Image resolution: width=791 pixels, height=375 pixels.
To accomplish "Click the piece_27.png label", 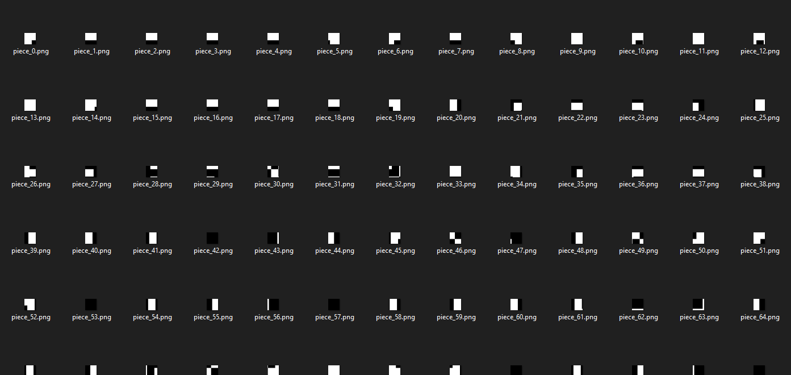I will pos(91,184).
